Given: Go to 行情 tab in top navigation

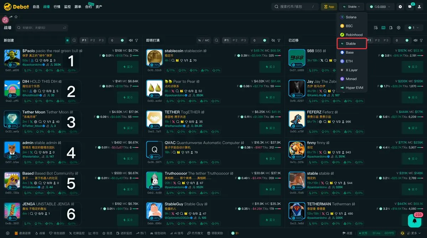Looking at the screenshot, I should pyautogui.click(x=57, y=7).
